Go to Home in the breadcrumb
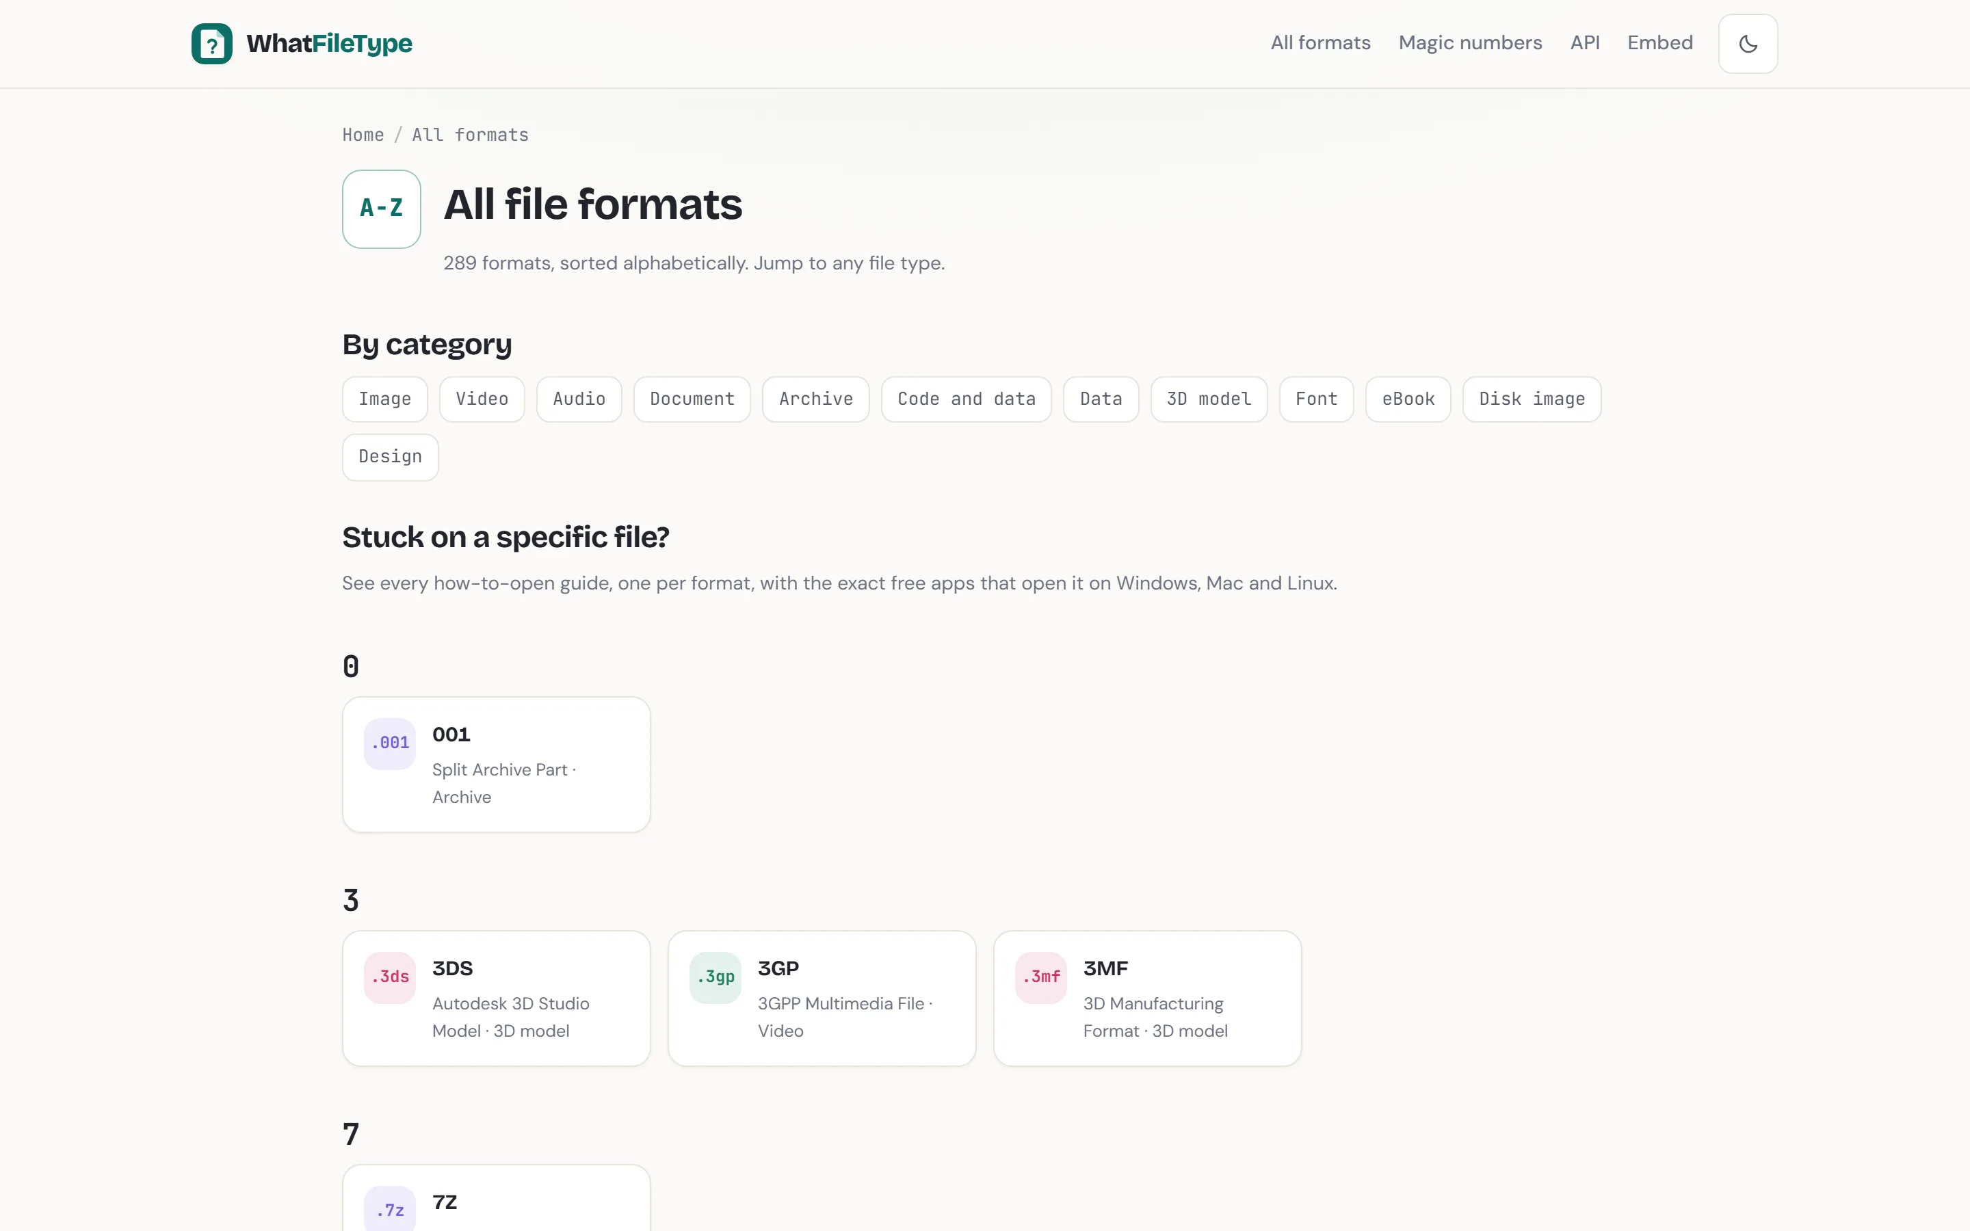Image resolution: width=1970 pixels, height=1231 pixels. [x=363, y=135]
